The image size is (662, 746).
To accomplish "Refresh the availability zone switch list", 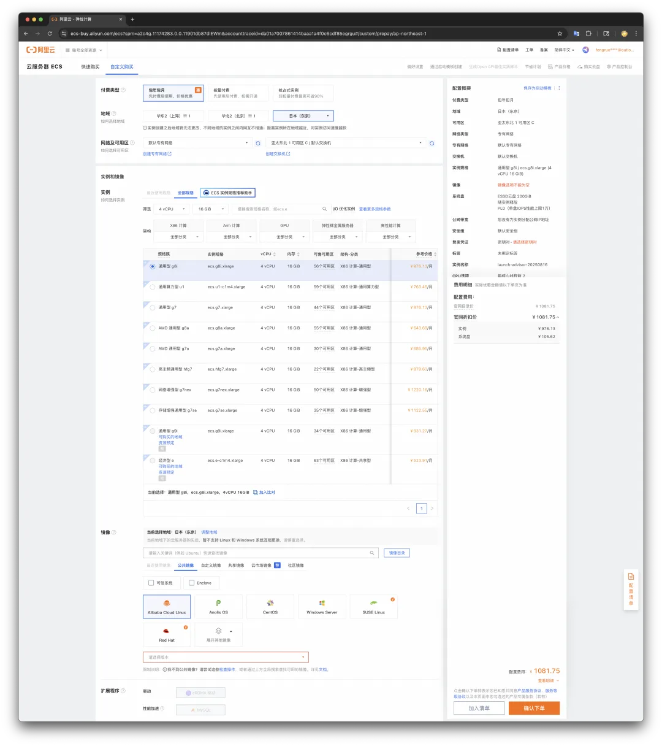I will 432,143.
